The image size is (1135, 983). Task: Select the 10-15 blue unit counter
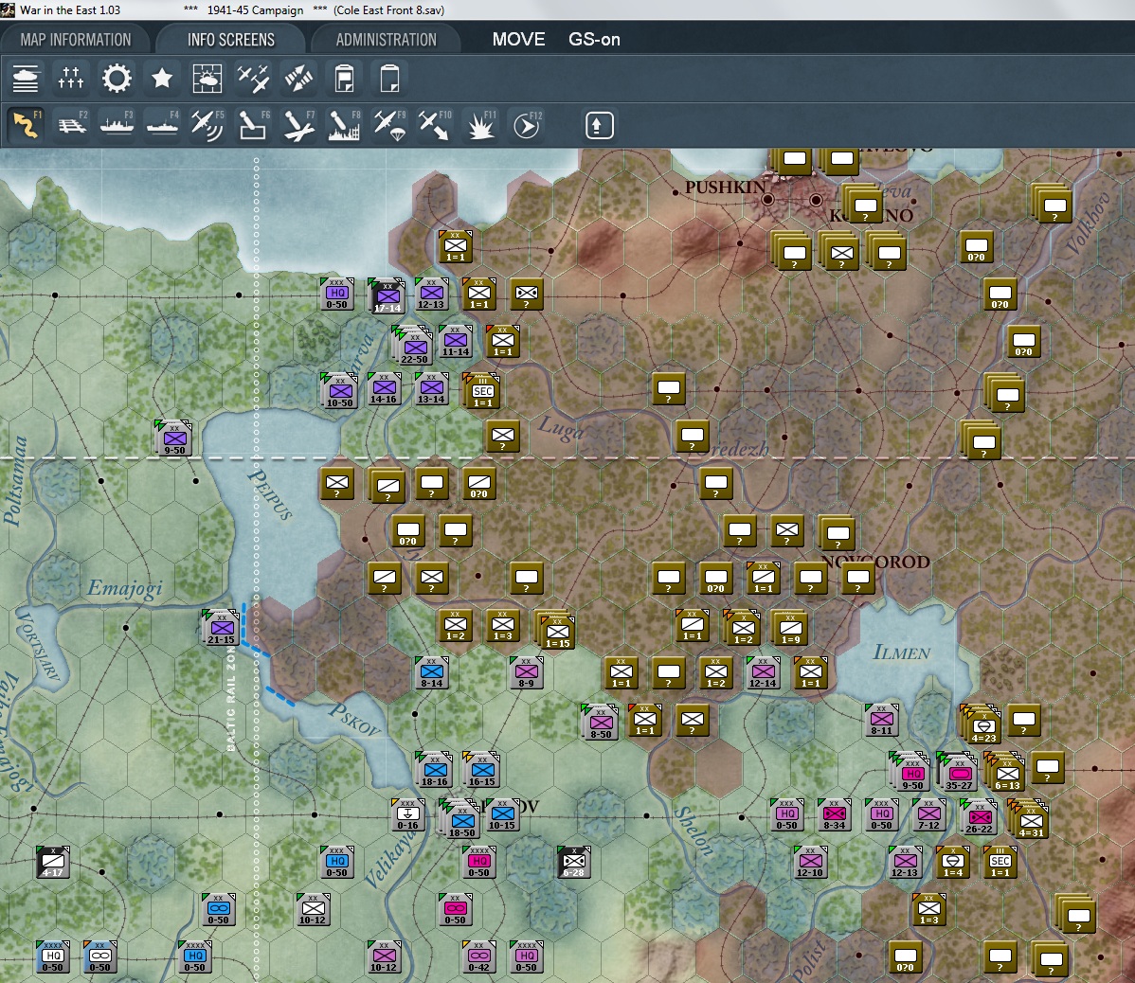click(x=502, y=814)
